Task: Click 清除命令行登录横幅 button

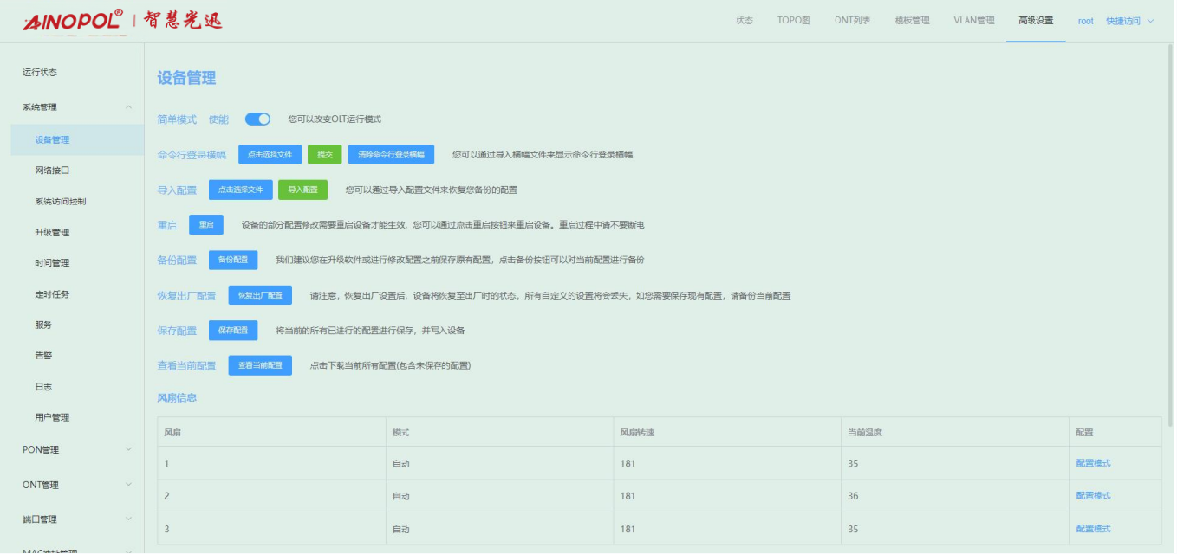Action: [391, 154]
